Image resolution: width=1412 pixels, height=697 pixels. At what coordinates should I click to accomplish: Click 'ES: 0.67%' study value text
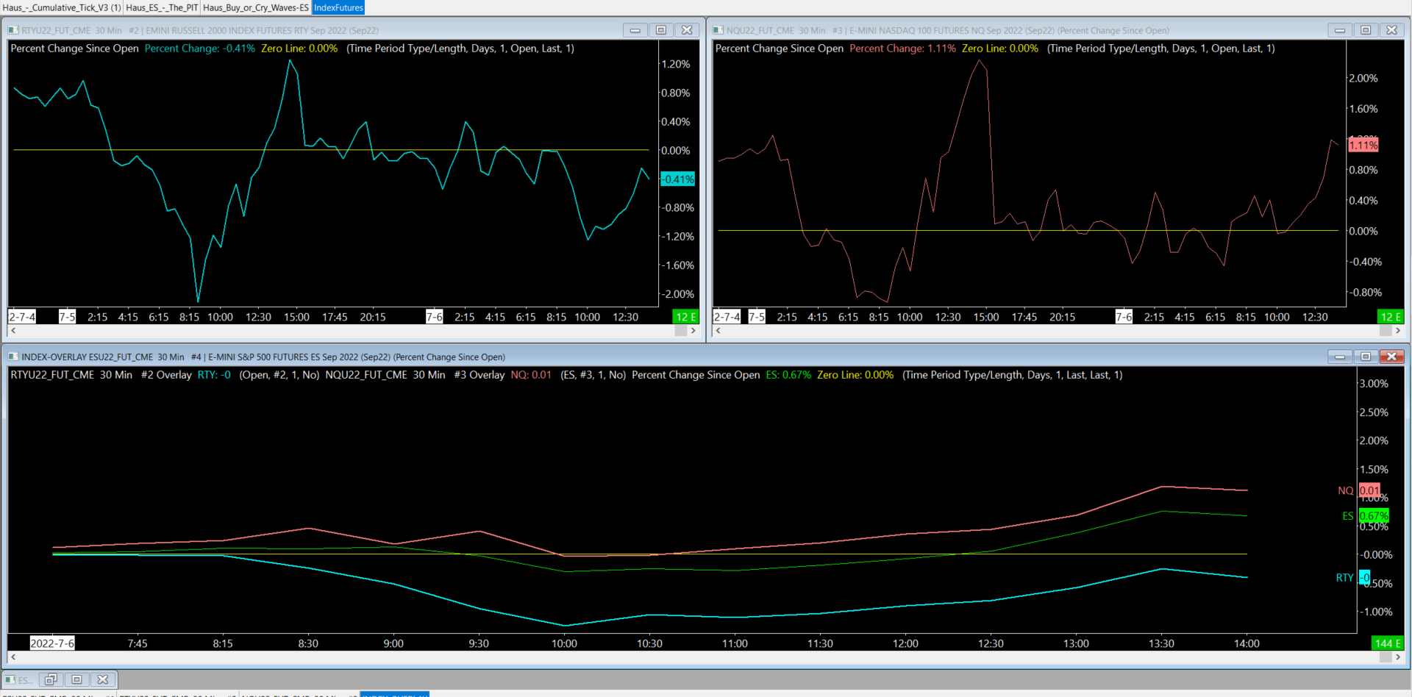(x=788, y=375)
